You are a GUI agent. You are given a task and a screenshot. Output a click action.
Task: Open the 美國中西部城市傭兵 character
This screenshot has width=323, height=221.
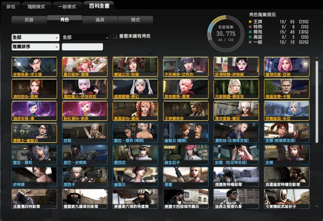(186, 199)
